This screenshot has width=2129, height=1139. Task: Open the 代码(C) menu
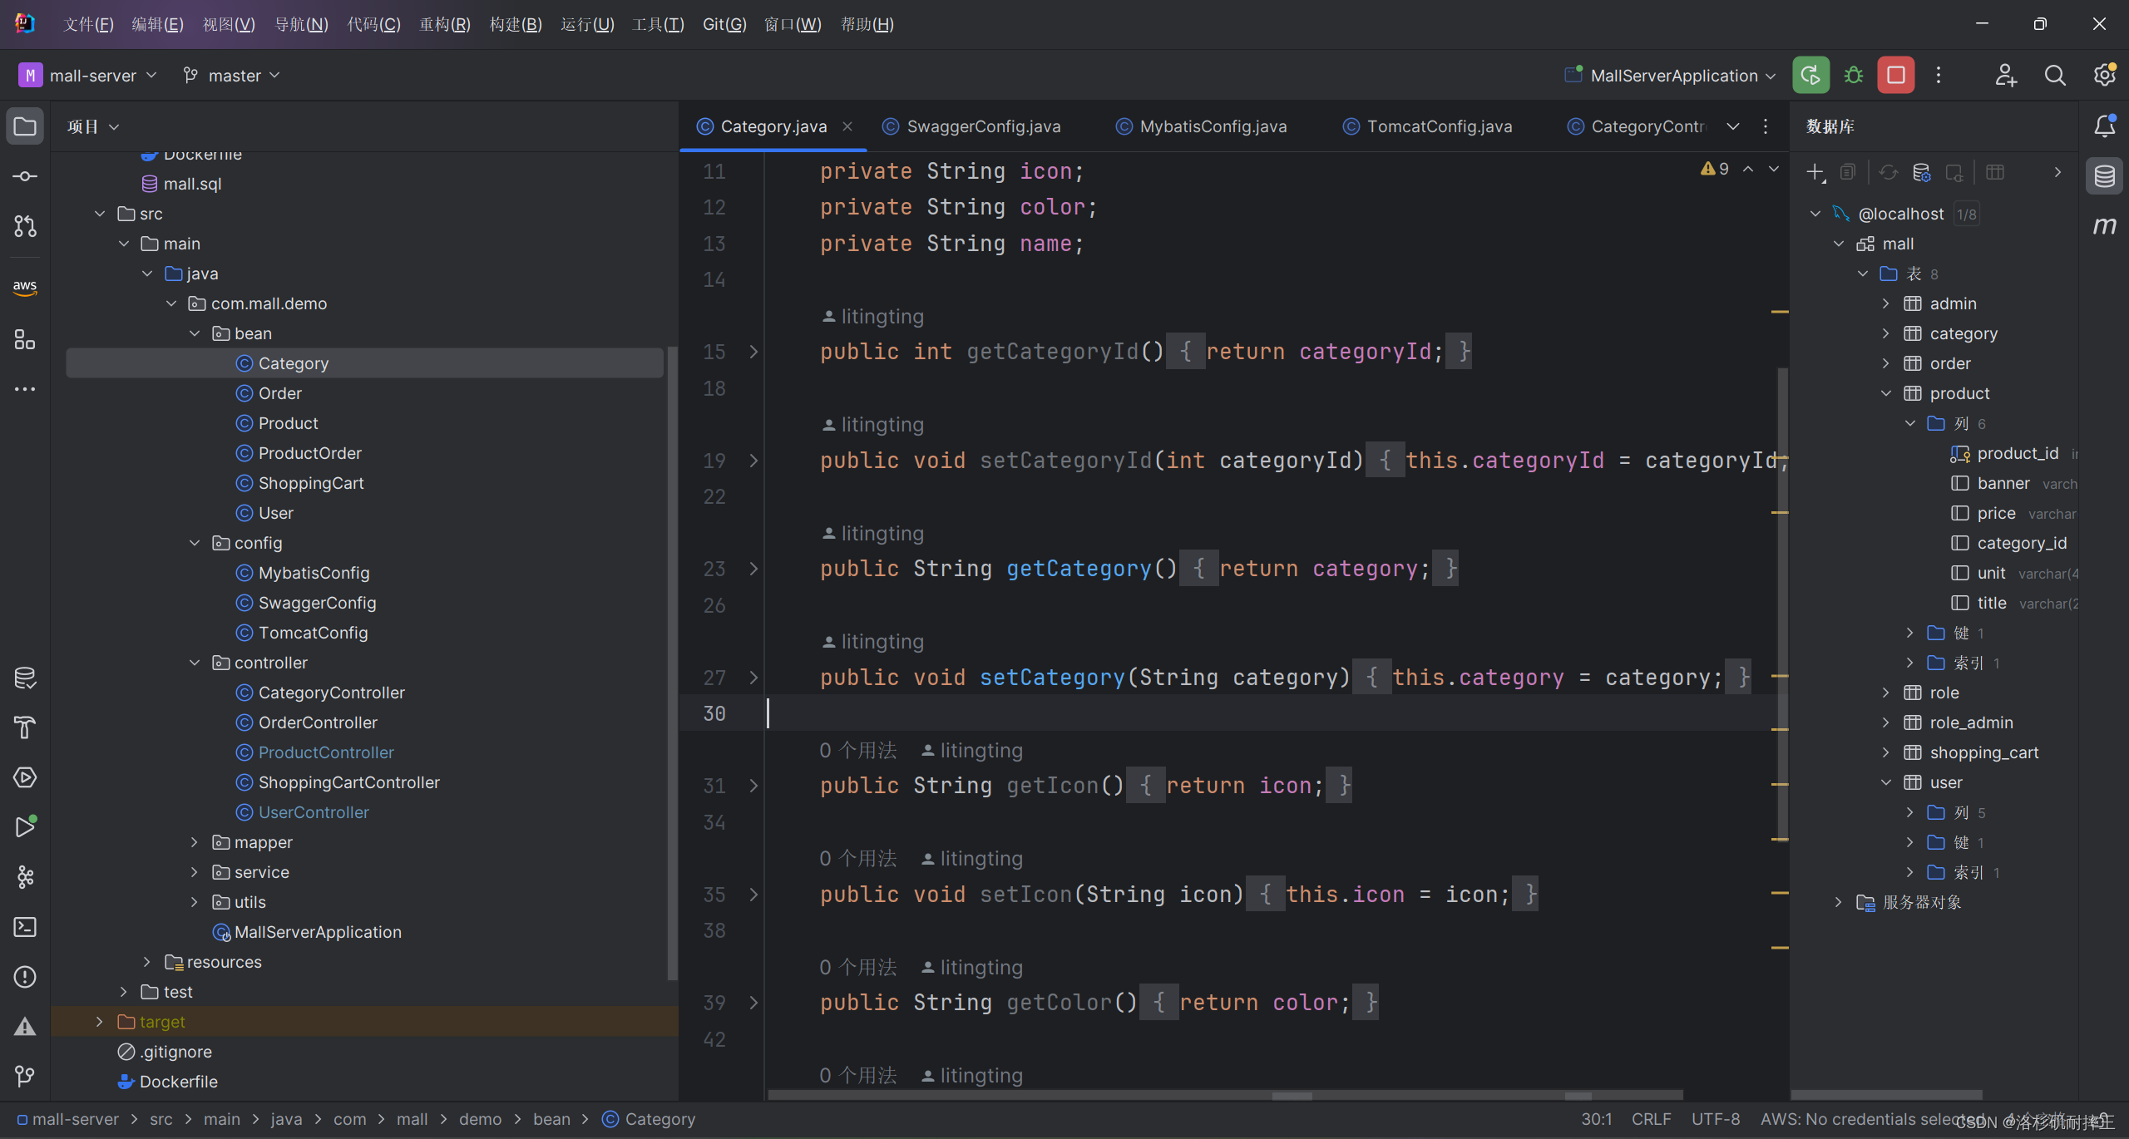373,24
